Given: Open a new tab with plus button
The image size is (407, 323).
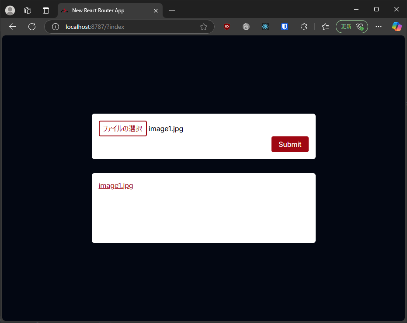Looking at the screenshot, I should 172,10.
